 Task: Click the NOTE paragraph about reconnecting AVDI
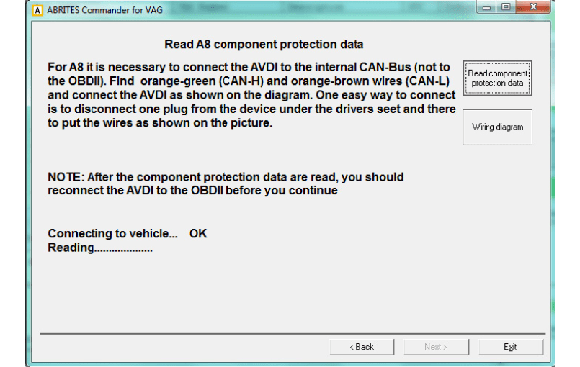pos(226,183)
